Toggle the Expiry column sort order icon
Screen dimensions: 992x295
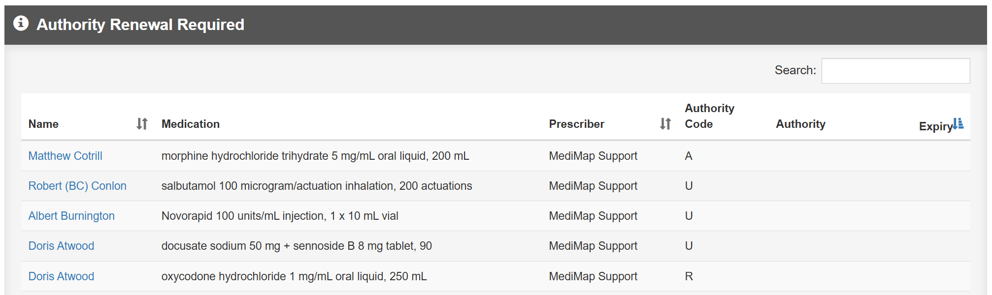pos(958,123)
